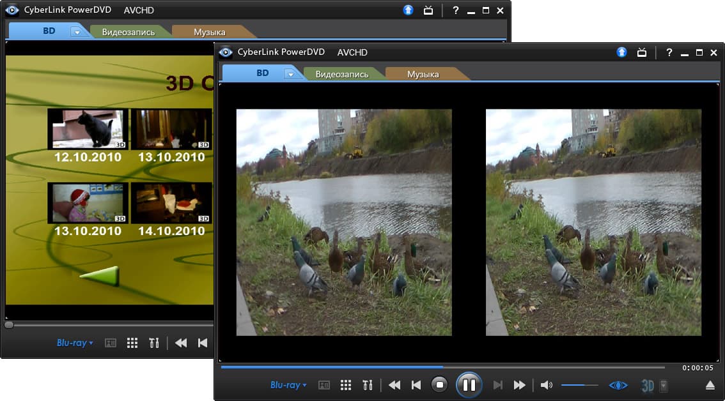This screenshot has height=401, width=725.
Task: Open TV mode icon in front window
Action: (642, 52)
